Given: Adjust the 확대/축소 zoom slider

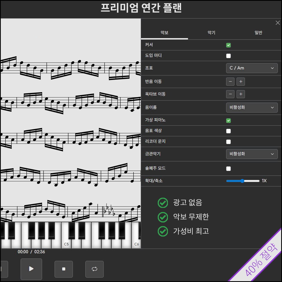Looking at the screenshot, I should point(243,181).
